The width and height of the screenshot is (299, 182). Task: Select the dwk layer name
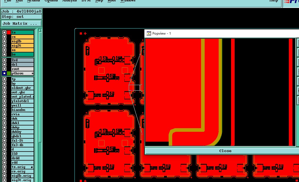pos(22,118)
